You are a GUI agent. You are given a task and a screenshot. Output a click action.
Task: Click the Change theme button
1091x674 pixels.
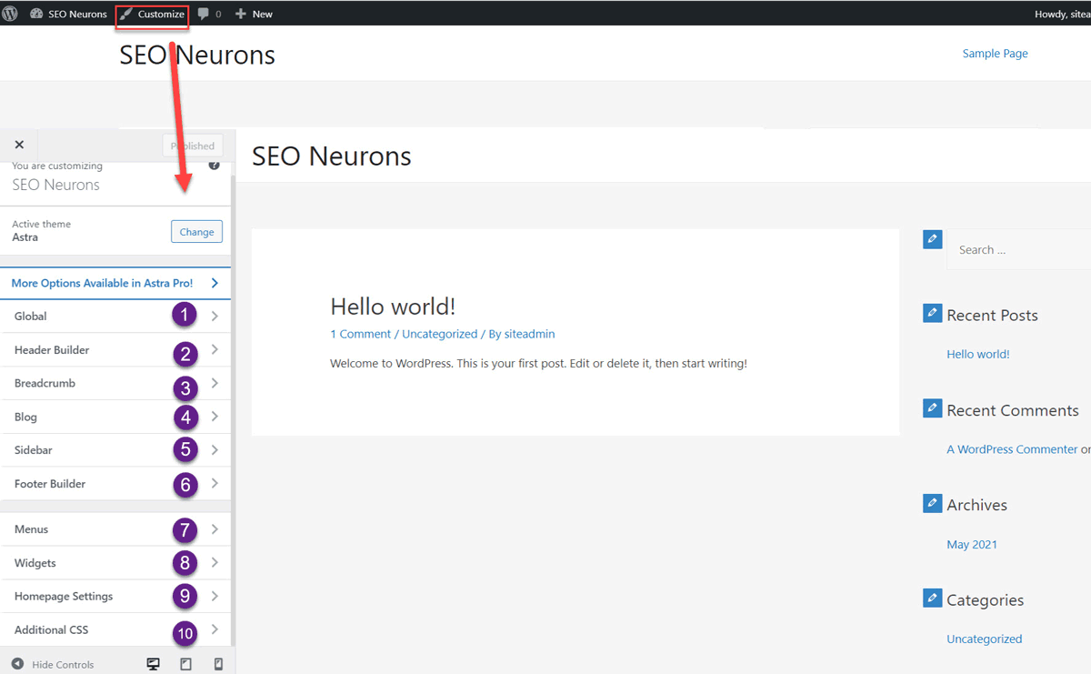coord(196,232)
